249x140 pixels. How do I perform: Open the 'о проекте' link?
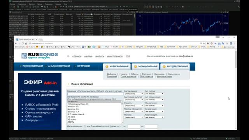coord(77,56)
